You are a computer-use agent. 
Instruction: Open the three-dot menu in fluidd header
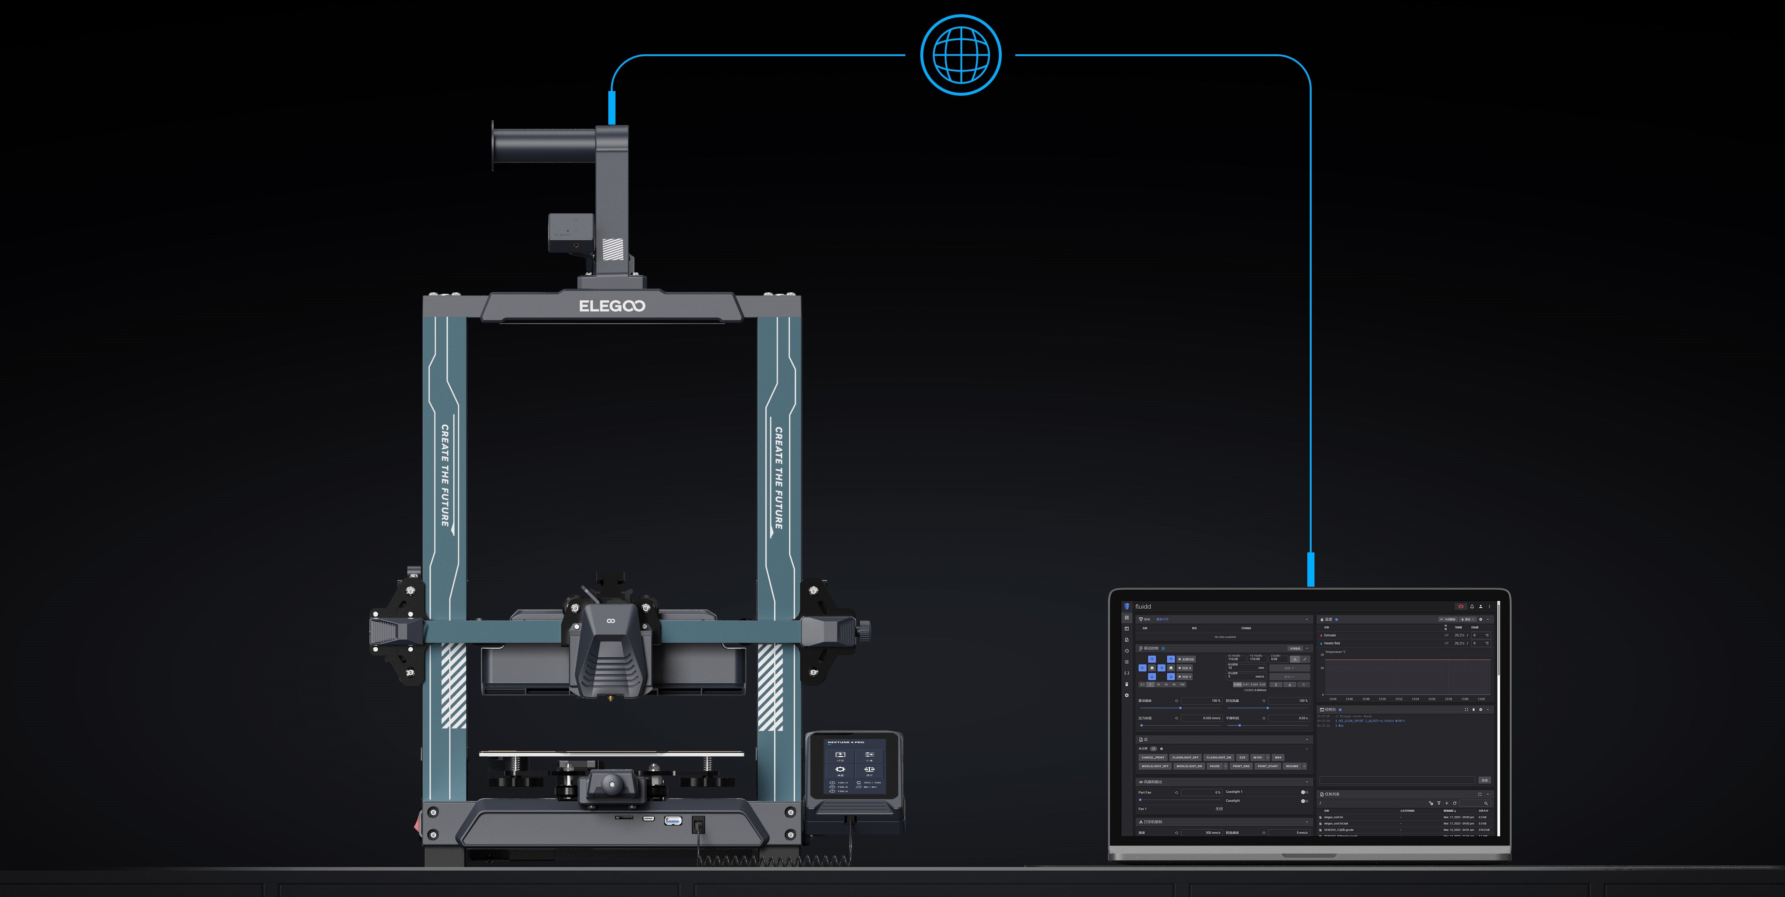point(1490,607)
